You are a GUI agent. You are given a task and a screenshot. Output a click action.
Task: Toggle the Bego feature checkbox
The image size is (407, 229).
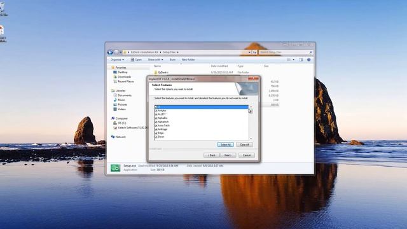coord(156,133)
